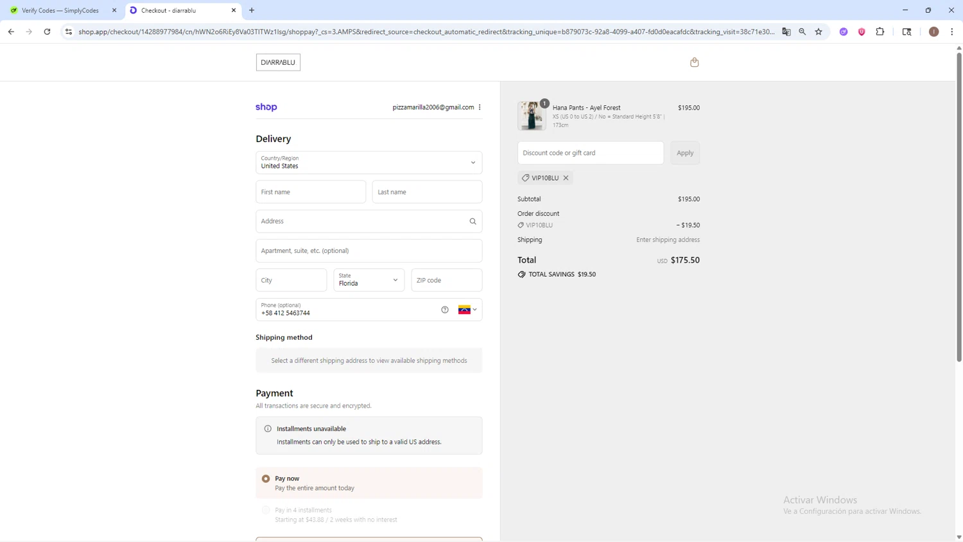Screen dimensions: 963x542
Task: Click 'Enter shipping address' text
Action: tap(668, 240)
